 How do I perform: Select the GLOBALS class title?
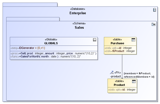[x=51, y=43]
